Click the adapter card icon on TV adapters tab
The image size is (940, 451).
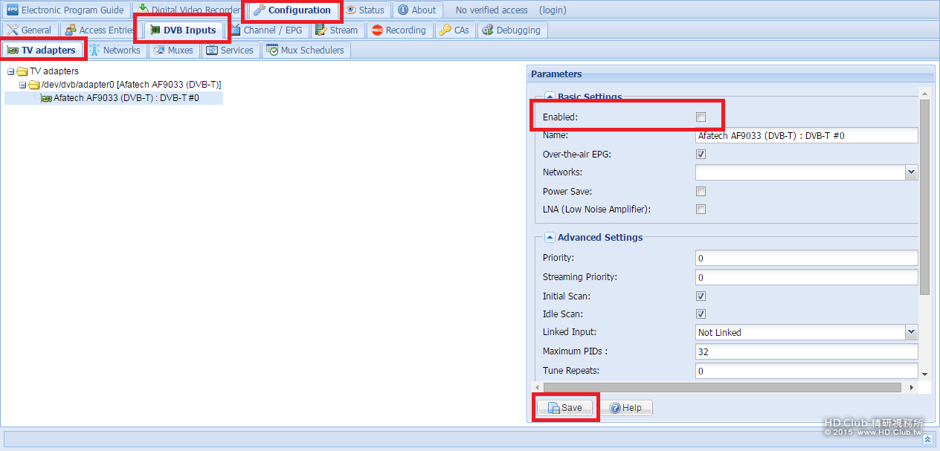pos(13,51)
